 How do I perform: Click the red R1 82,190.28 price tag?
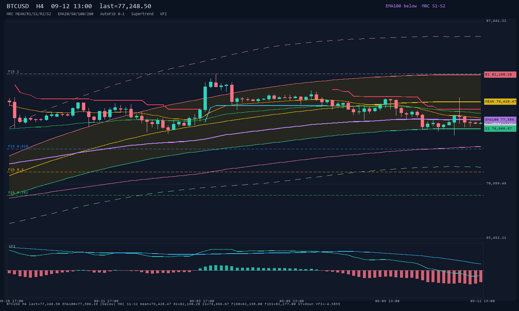coord(500,74)
